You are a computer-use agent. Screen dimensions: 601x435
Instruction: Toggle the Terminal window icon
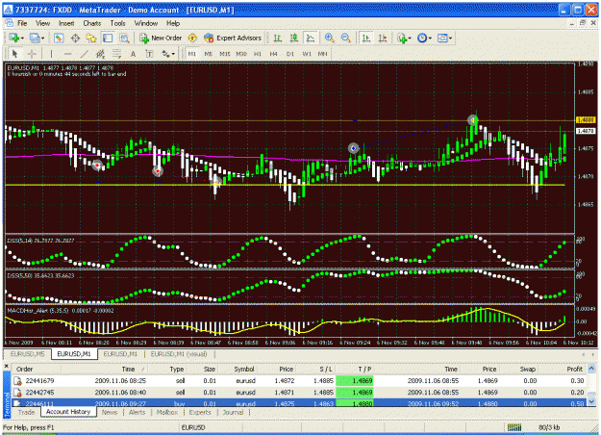pyautogui.click(x=108, y=38)
